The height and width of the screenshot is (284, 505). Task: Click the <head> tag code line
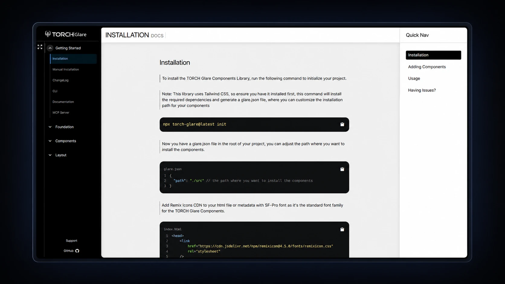tap(178, 236)
